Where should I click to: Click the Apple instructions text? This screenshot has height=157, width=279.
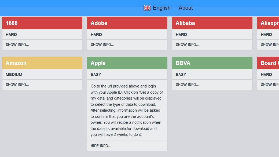click(127, 110)
